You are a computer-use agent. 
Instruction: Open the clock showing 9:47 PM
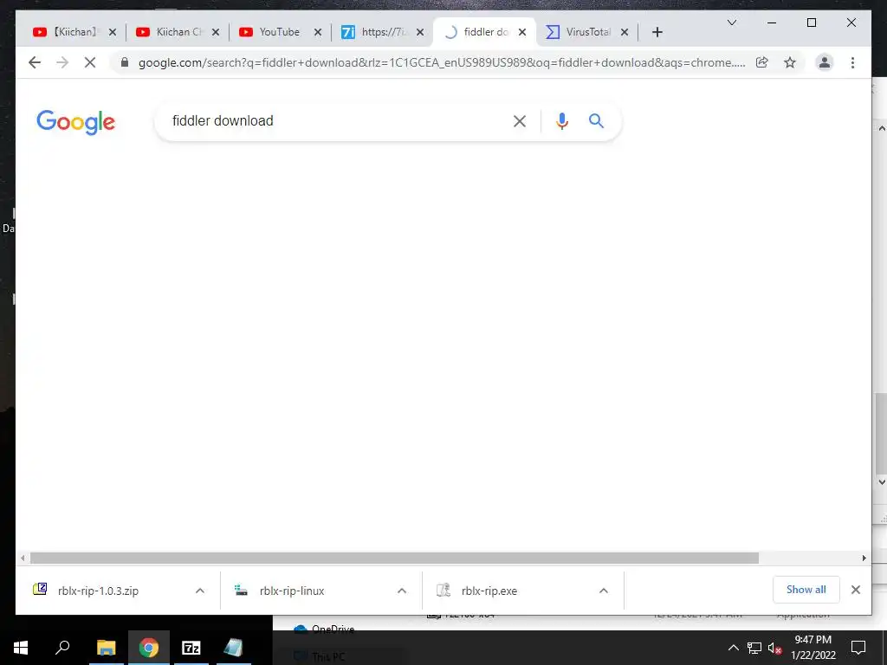tap(813, 648)
